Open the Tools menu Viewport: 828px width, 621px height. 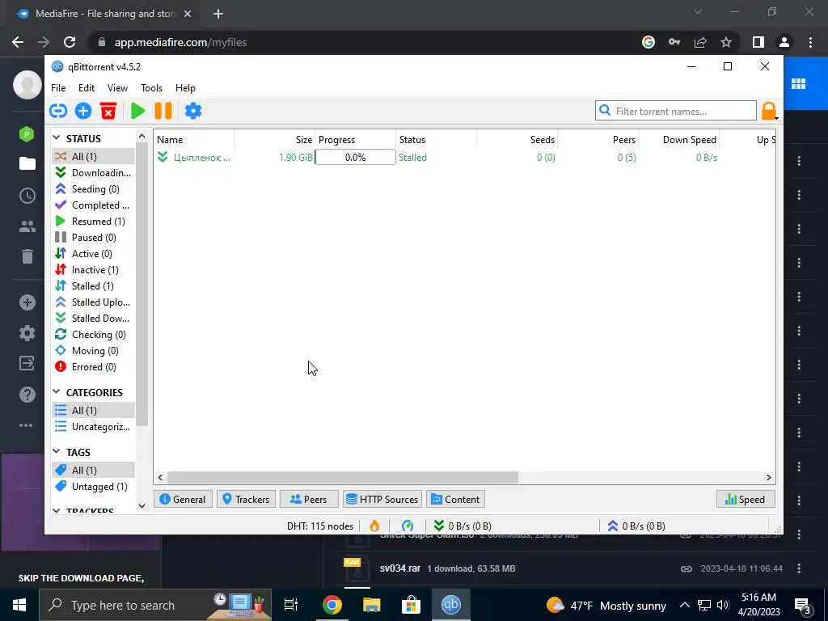[x=151, y=88]
